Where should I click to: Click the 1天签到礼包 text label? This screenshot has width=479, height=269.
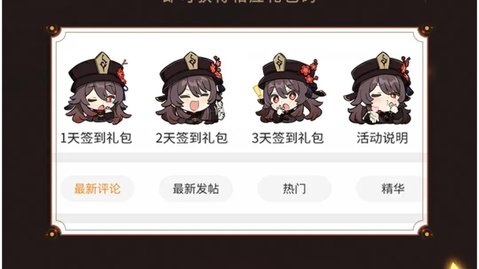[x=96, y=138]
